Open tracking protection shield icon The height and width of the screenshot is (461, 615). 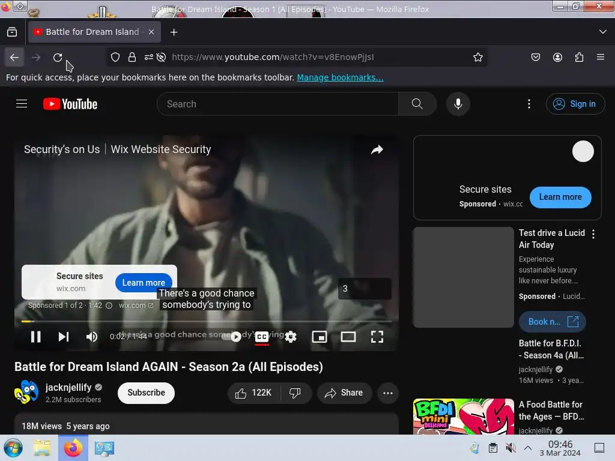point(115,57)
